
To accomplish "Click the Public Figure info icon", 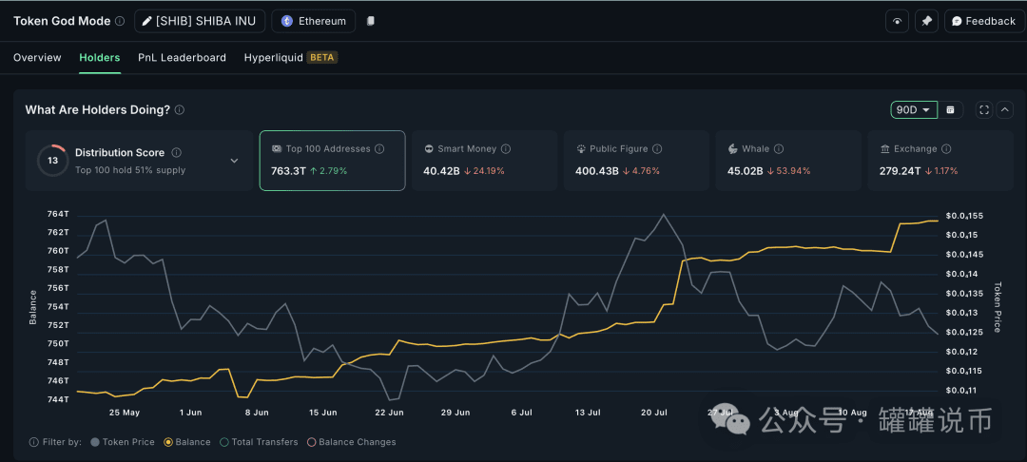I will (x=657, y=149).
